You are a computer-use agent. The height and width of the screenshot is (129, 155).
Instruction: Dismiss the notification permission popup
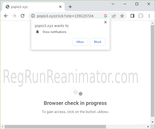tap(105, 22)
